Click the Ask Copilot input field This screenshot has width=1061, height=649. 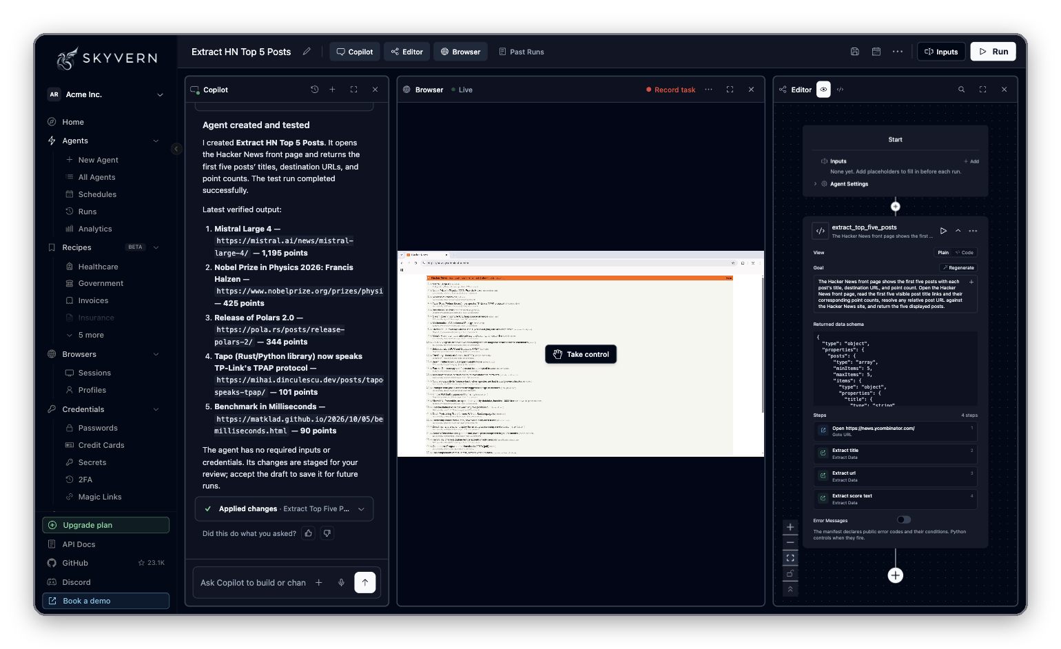(254, 583)
